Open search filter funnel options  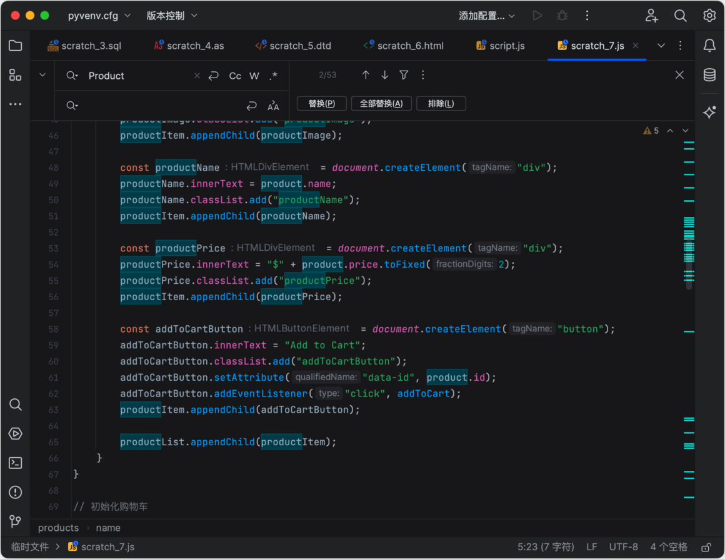click(404, 75)
